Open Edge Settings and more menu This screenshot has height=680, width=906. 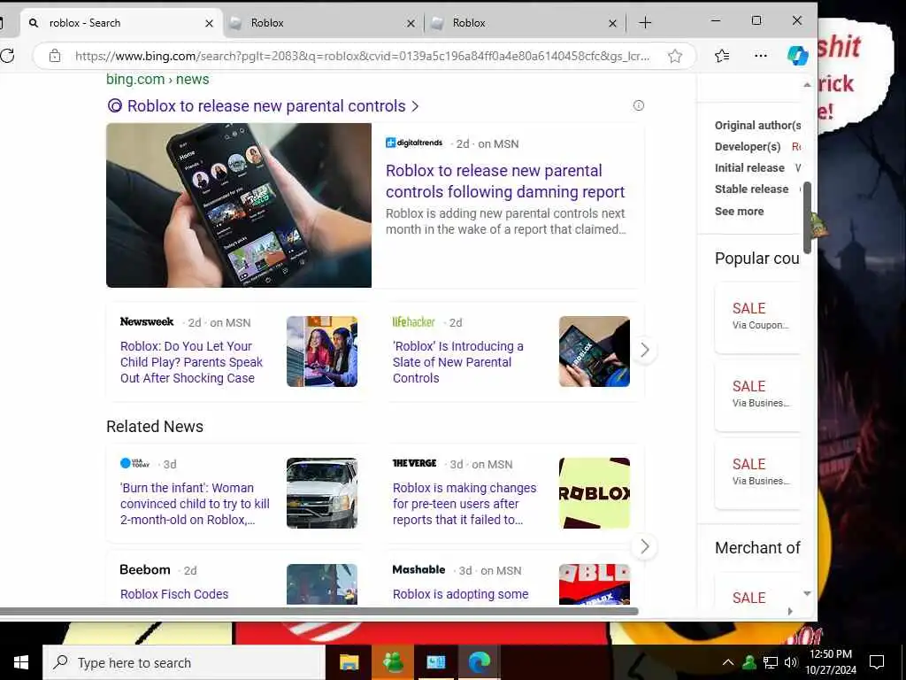tap(761, 56)
